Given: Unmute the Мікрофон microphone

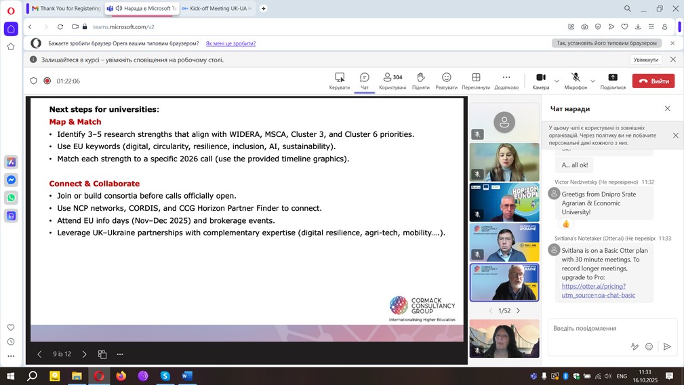Looking at the screenshot, I should 576,78.
